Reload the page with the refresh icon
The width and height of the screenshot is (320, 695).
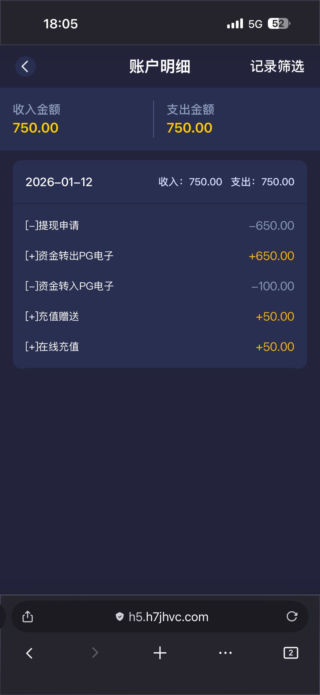pyautogui.click(x=292, y=617)
